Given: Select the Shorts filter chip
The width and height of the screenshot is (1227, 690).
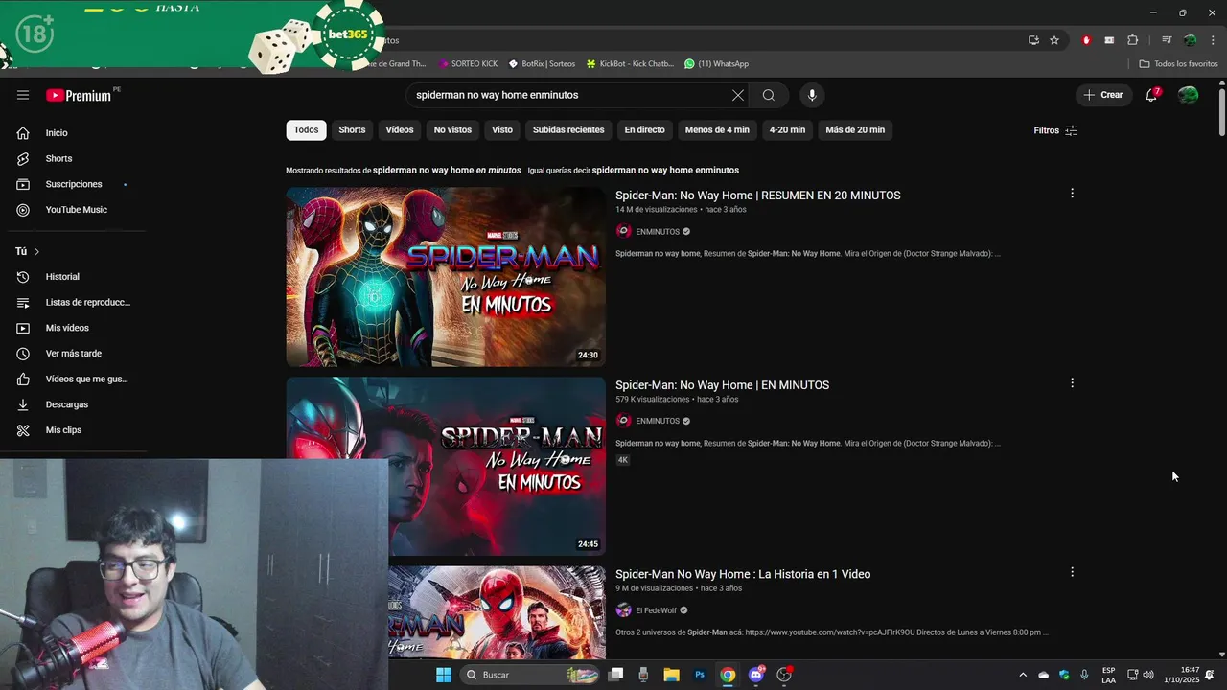Looking at the screenshot, I should coord(352,130).
